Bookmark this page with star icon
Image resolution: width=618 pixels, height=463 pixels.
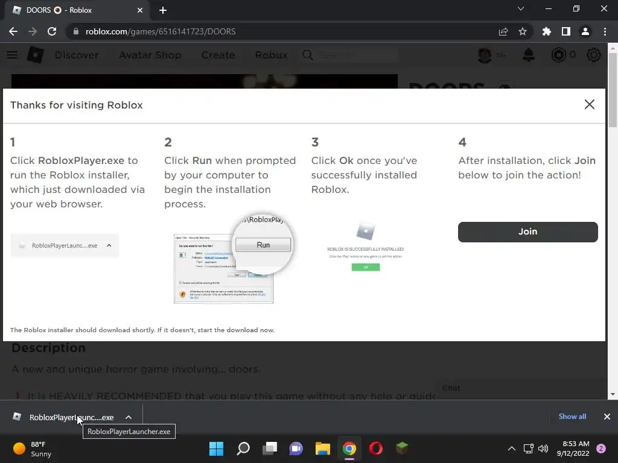(x=523, y=31)
